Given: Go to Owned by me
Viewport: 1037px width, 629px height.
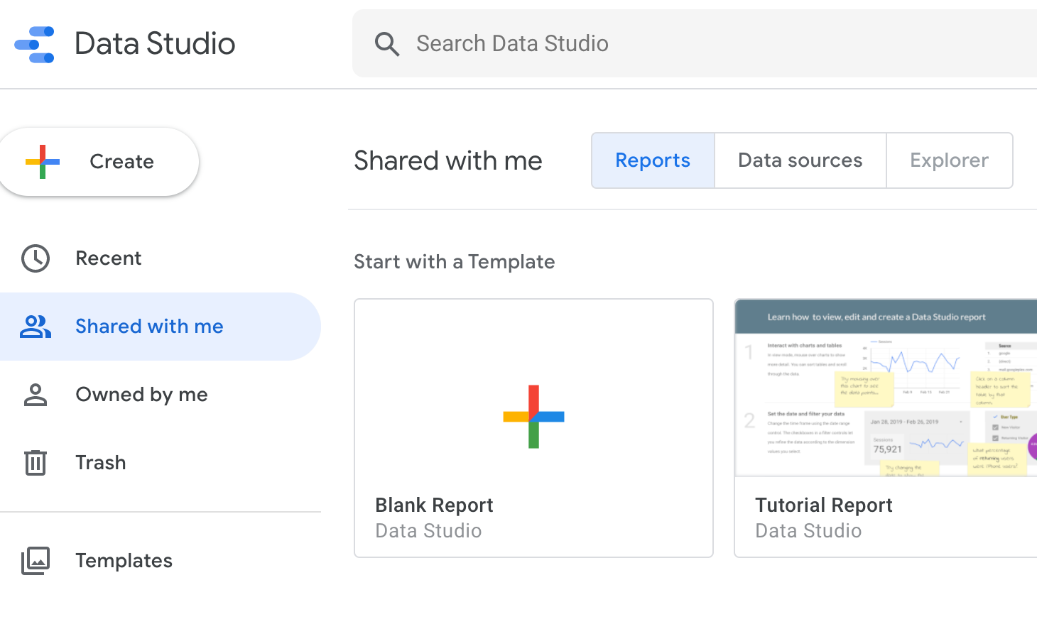Looking at the screenshot, I should coord(161,395).
